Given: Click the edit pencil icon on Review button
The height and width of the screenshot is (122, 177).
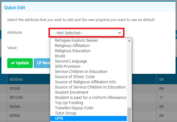Looking at the screenshot, I should click(x=39, y=63).
